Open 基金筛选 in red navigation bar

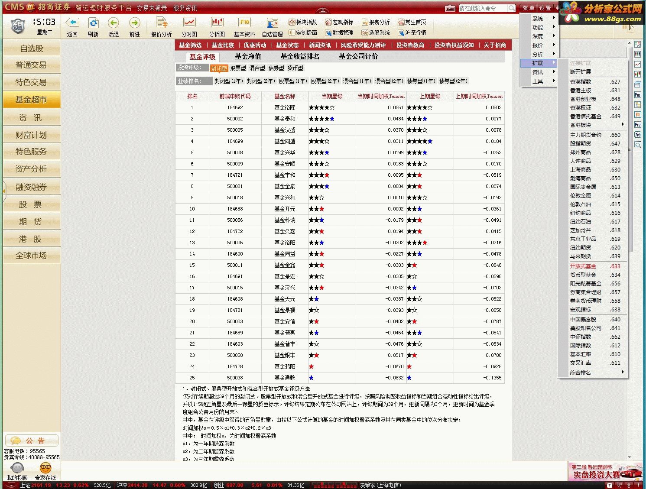(191, 45)
